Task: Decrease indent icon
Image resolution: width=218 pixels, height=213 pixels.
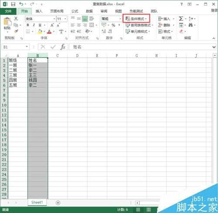Action: tap(73, 31)
